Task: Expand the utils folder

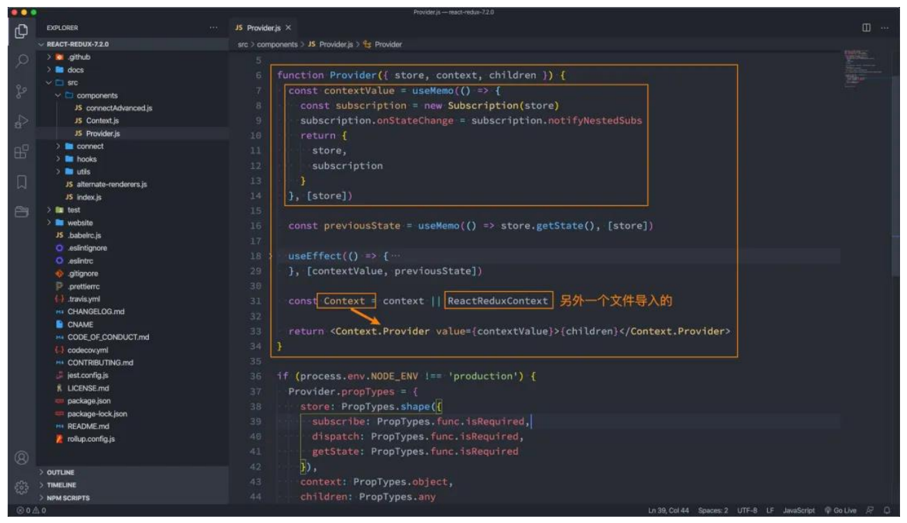Action: click(134, 171)
